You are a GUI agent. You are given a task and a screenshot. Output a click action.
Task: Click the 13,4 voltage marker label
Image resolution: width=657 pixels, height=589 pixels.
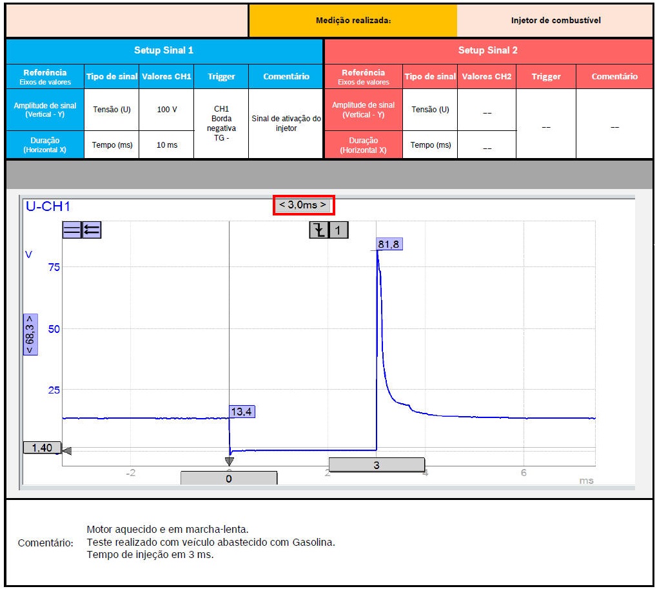pos(242,412)
